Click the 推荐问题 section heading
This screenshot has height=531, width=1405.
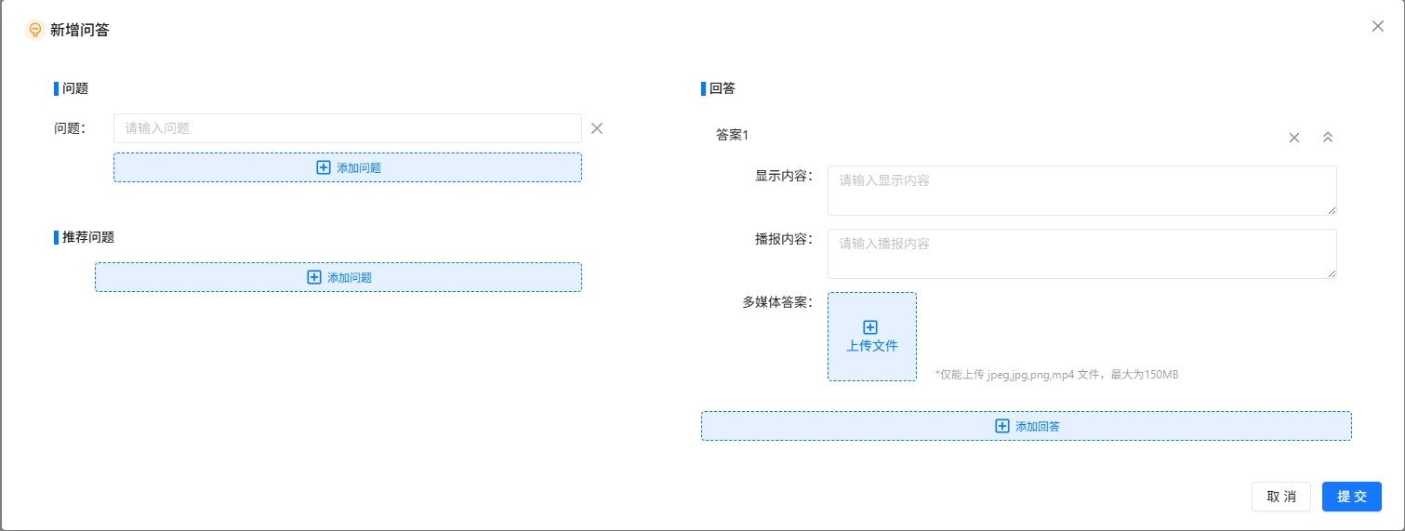click(x=88, y=237)
